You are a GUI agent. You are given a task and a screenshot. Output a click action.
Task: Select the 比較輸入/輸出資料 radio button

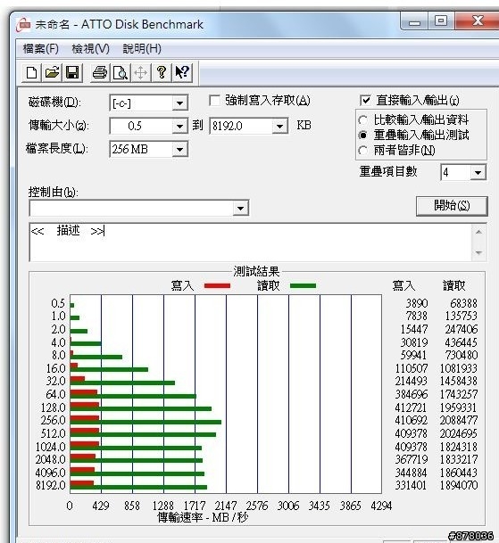pyautogui.click(x=362, y=120)
